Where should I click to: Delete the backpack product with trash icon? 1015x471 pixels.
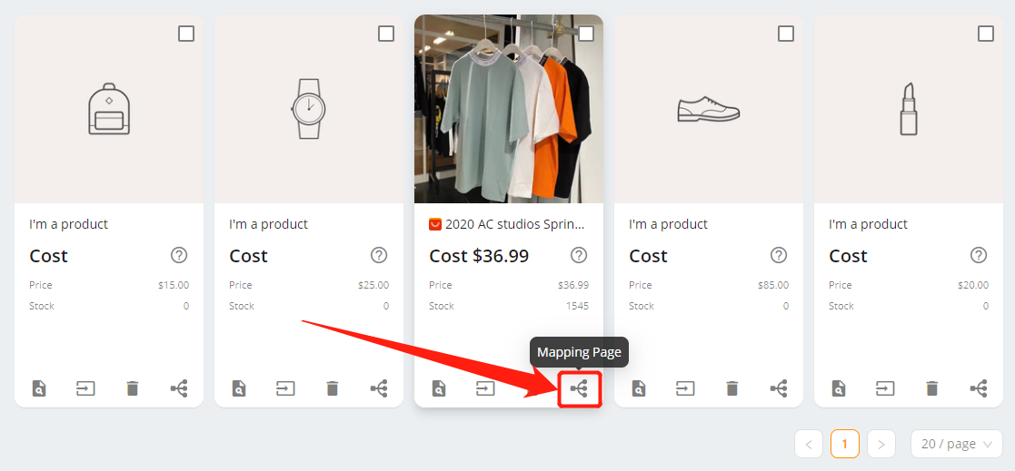click(132, 388)
